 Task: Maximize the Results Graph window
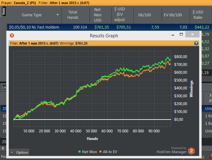pyautogui.click(x=181, y=34)
